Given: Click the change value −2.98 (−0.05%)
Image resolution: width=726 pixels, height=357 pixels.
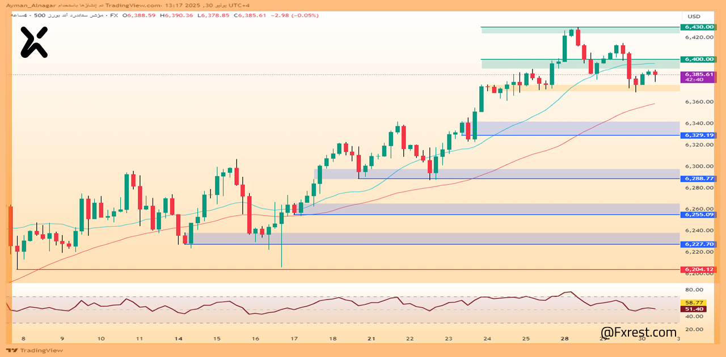Looking at the screenshot, I should click(x=294, y=15).
